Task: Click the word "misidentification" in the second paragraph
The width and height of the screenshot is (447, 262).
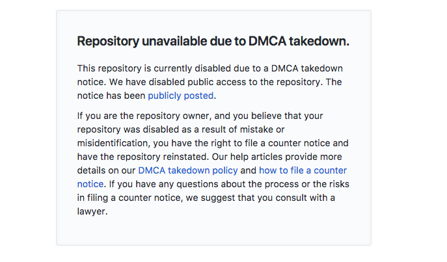Action: (115, 143)
